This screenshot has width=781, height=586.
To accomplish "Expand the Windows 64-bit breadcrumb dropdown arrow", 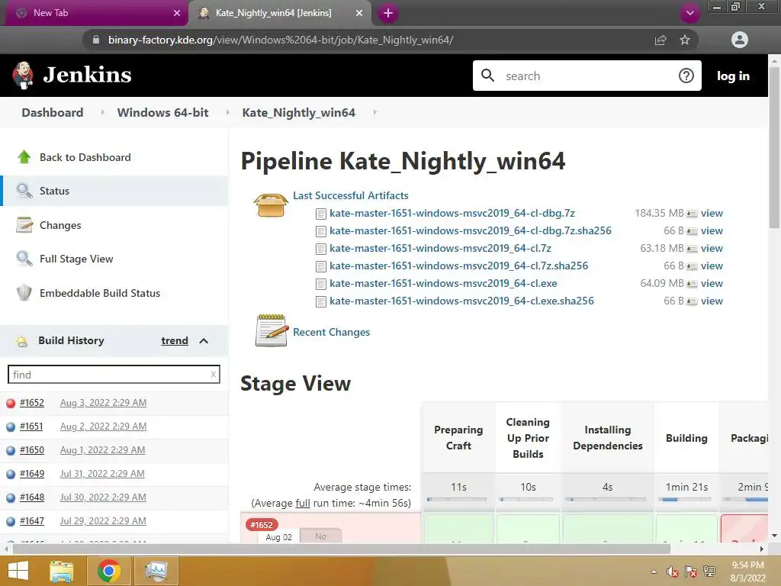I will coord(227,113).
